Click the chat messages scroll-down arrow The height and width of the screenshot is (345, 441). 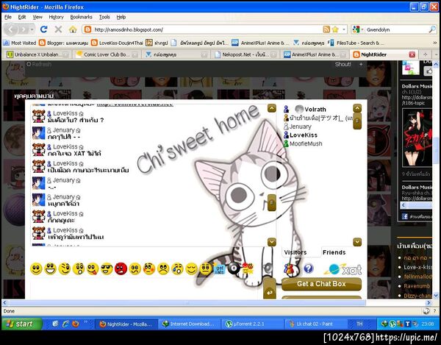pyautogui.click(x=272, y=242)
